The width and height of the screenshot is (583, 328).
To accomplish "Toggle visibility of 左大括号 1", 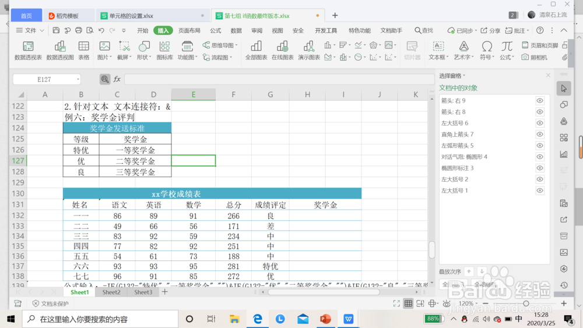I will coord(539,190).
